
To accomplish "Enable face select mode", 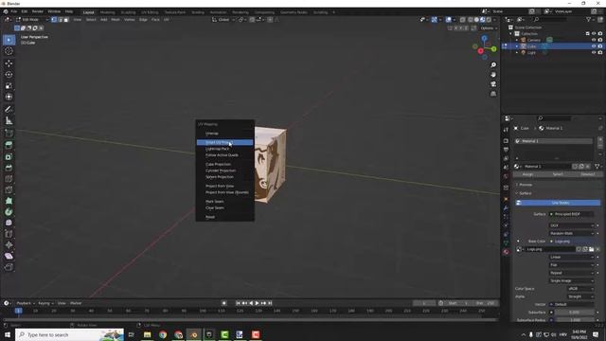I will click(66, 19).
